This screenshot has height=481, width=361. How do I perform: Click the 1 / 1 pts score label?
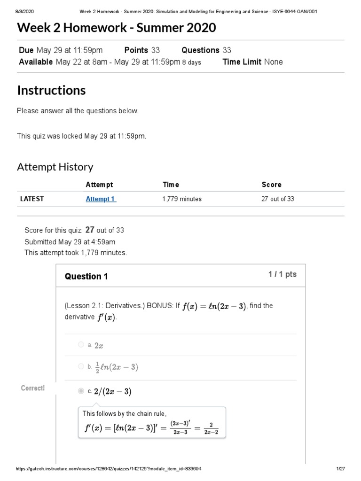[283, 274]
